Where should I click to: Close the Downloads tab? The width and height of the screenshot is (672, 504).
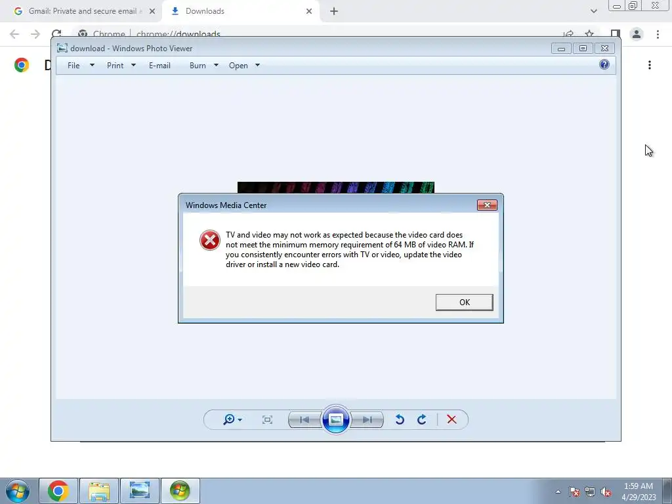pos(309,11)
